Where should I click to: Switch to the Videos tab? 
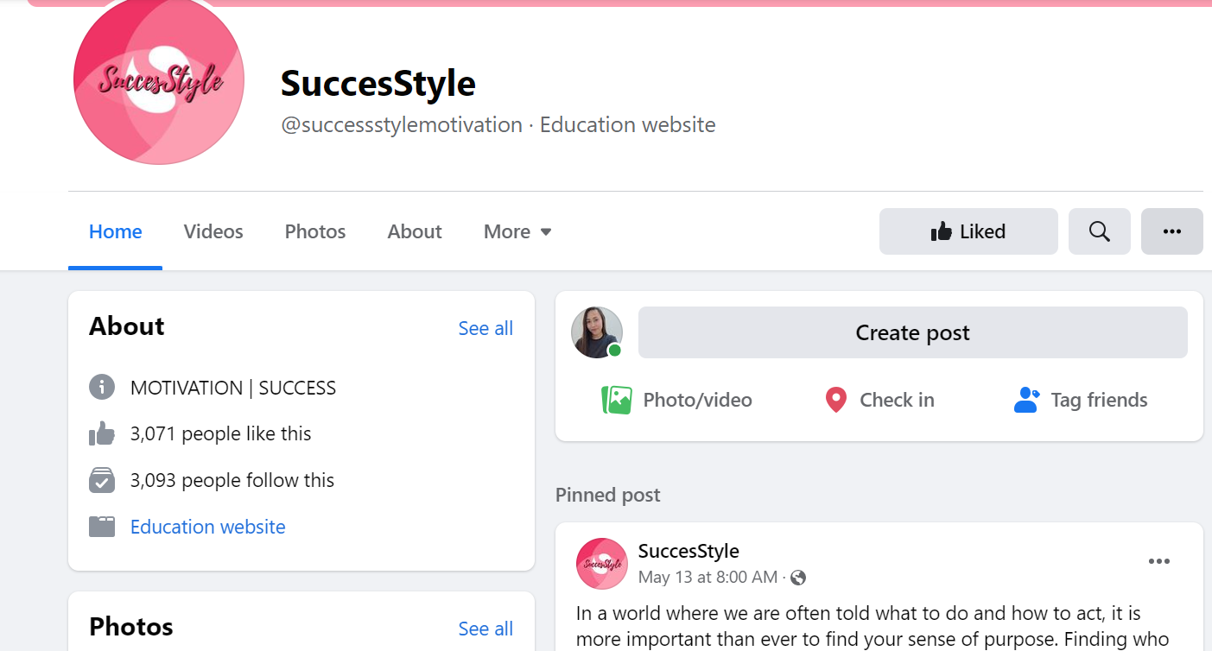[213, 231]
